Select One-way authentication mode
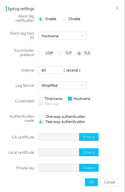 41,117
